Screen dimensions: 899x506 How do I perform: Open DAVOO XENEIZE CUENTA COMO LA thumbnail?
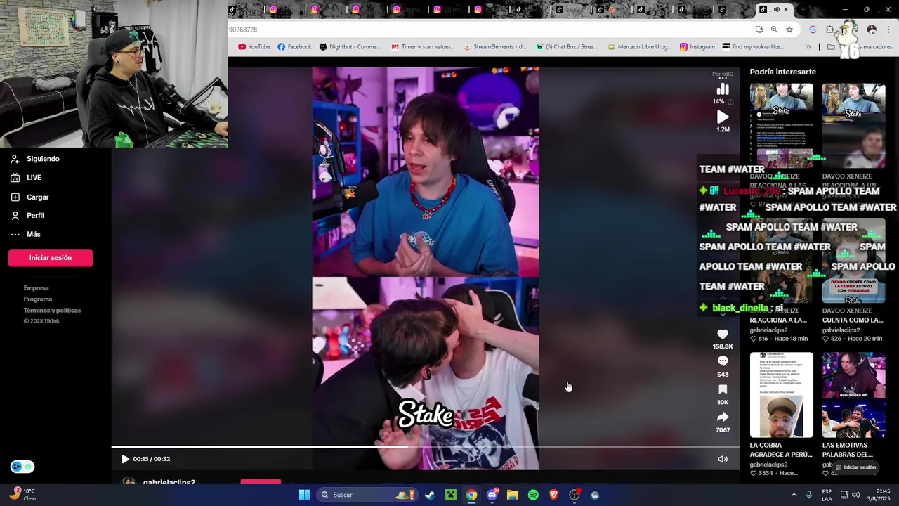click(853, 261)
